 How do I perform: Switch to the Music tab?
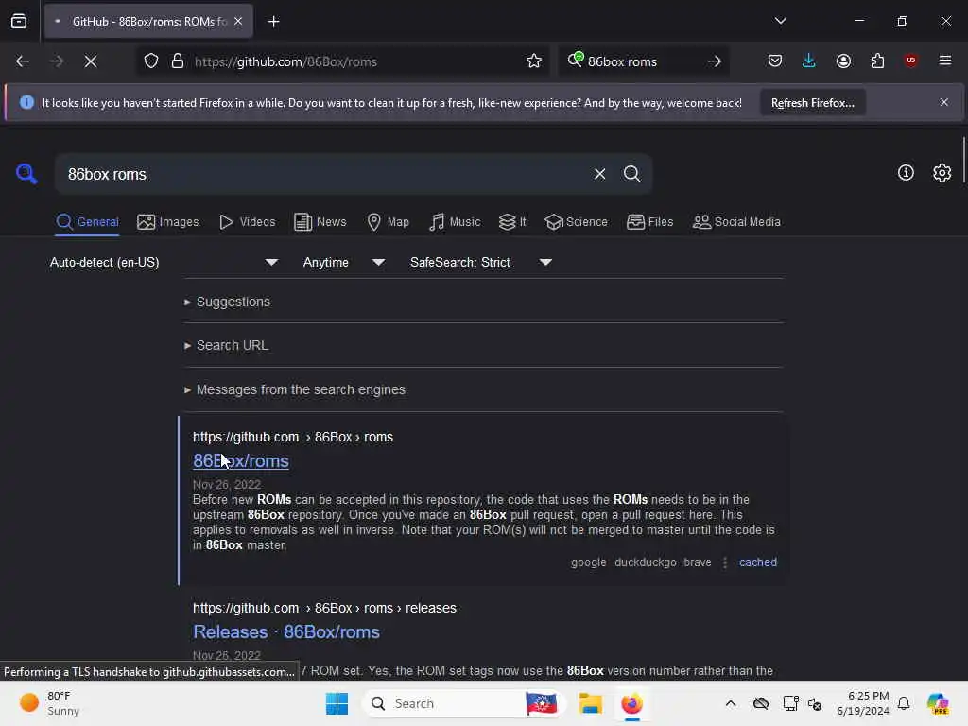(455, 222)
